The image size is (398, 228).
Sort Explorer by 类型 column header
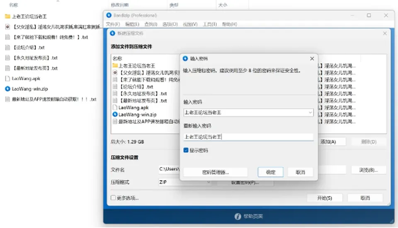(x=174, y=5)
